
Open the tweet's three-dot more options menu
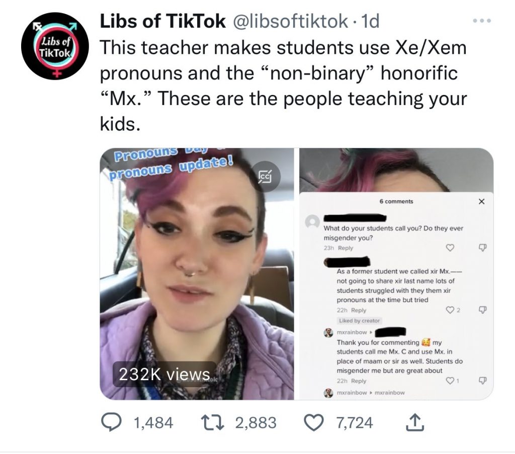pos(482,21)
